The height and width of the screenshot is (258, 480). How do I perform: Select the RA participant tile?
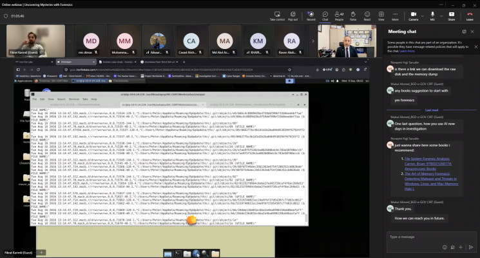click(x=291, y=41)
